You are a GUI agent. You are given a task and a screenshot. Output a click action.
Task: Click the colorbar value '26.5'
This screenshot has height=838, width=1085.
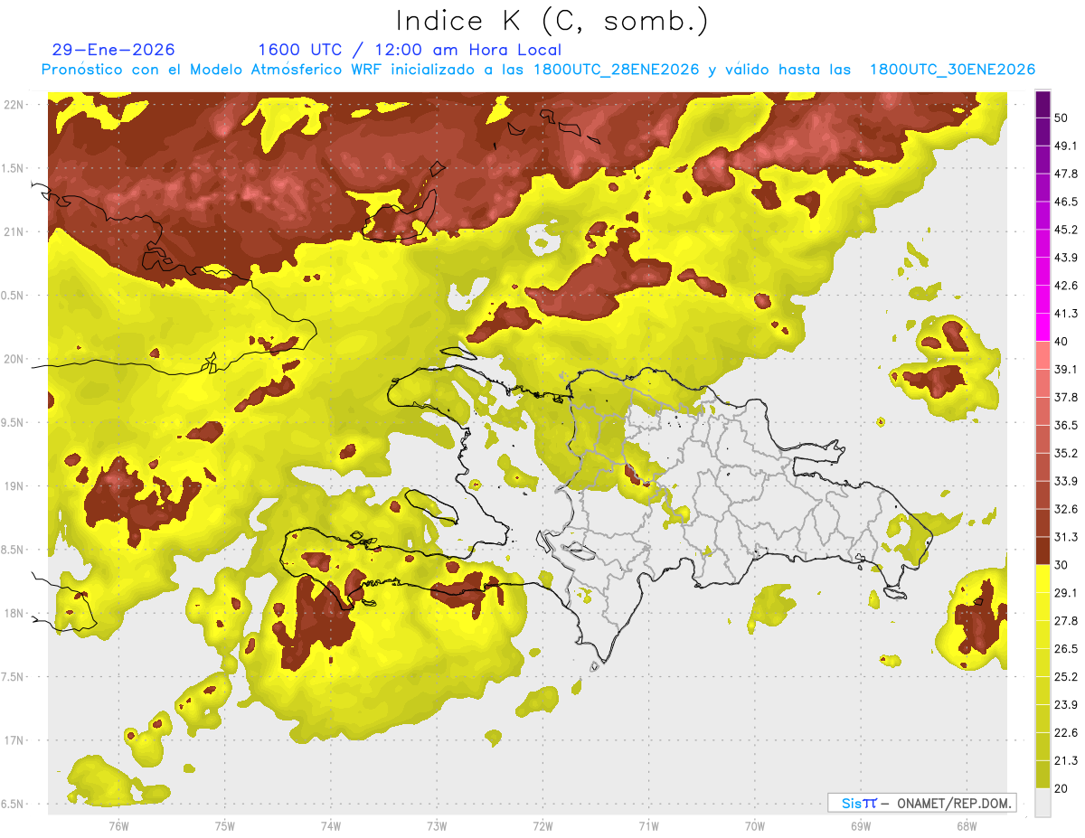coord(1066,649)
